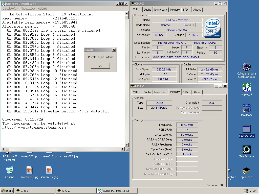Viewport: 259px width, 194px height.
Task: Click the top CPU-Z window title icon
Action: [133, 4]
